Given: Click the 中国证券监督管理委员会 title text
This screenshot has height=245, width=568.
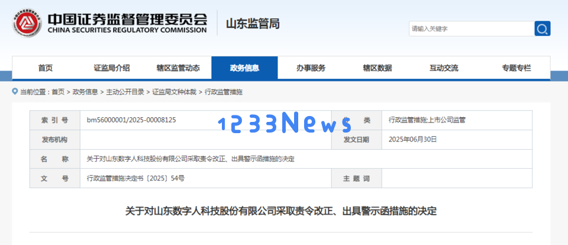Looking at the screenshot, I should click(127, 18).
